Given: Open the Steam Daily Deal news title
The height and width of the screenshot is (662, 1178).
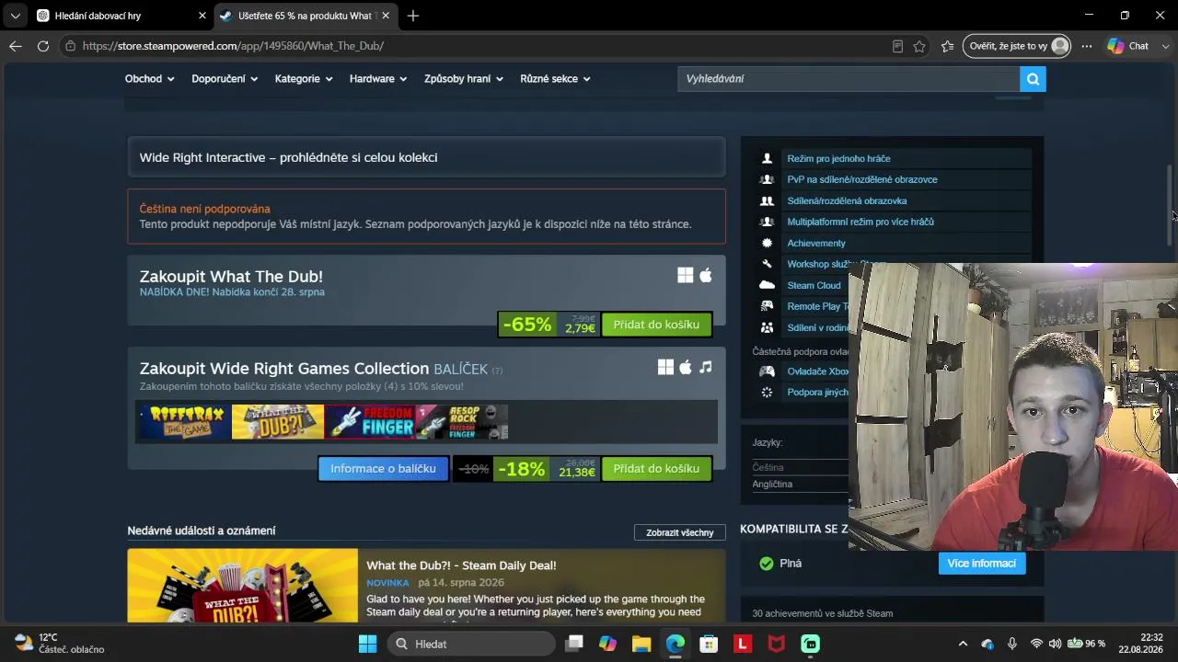Looking at the screenshot, I should 461,565.
